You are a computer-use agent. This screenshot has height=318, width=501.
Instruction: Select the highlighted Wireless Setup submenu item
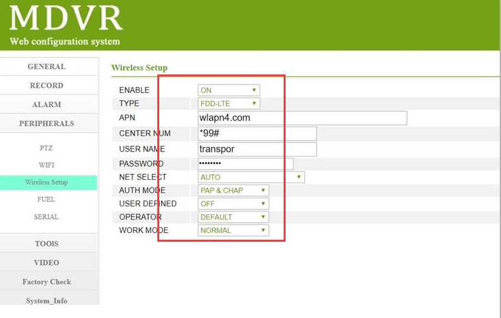point(48,182)
